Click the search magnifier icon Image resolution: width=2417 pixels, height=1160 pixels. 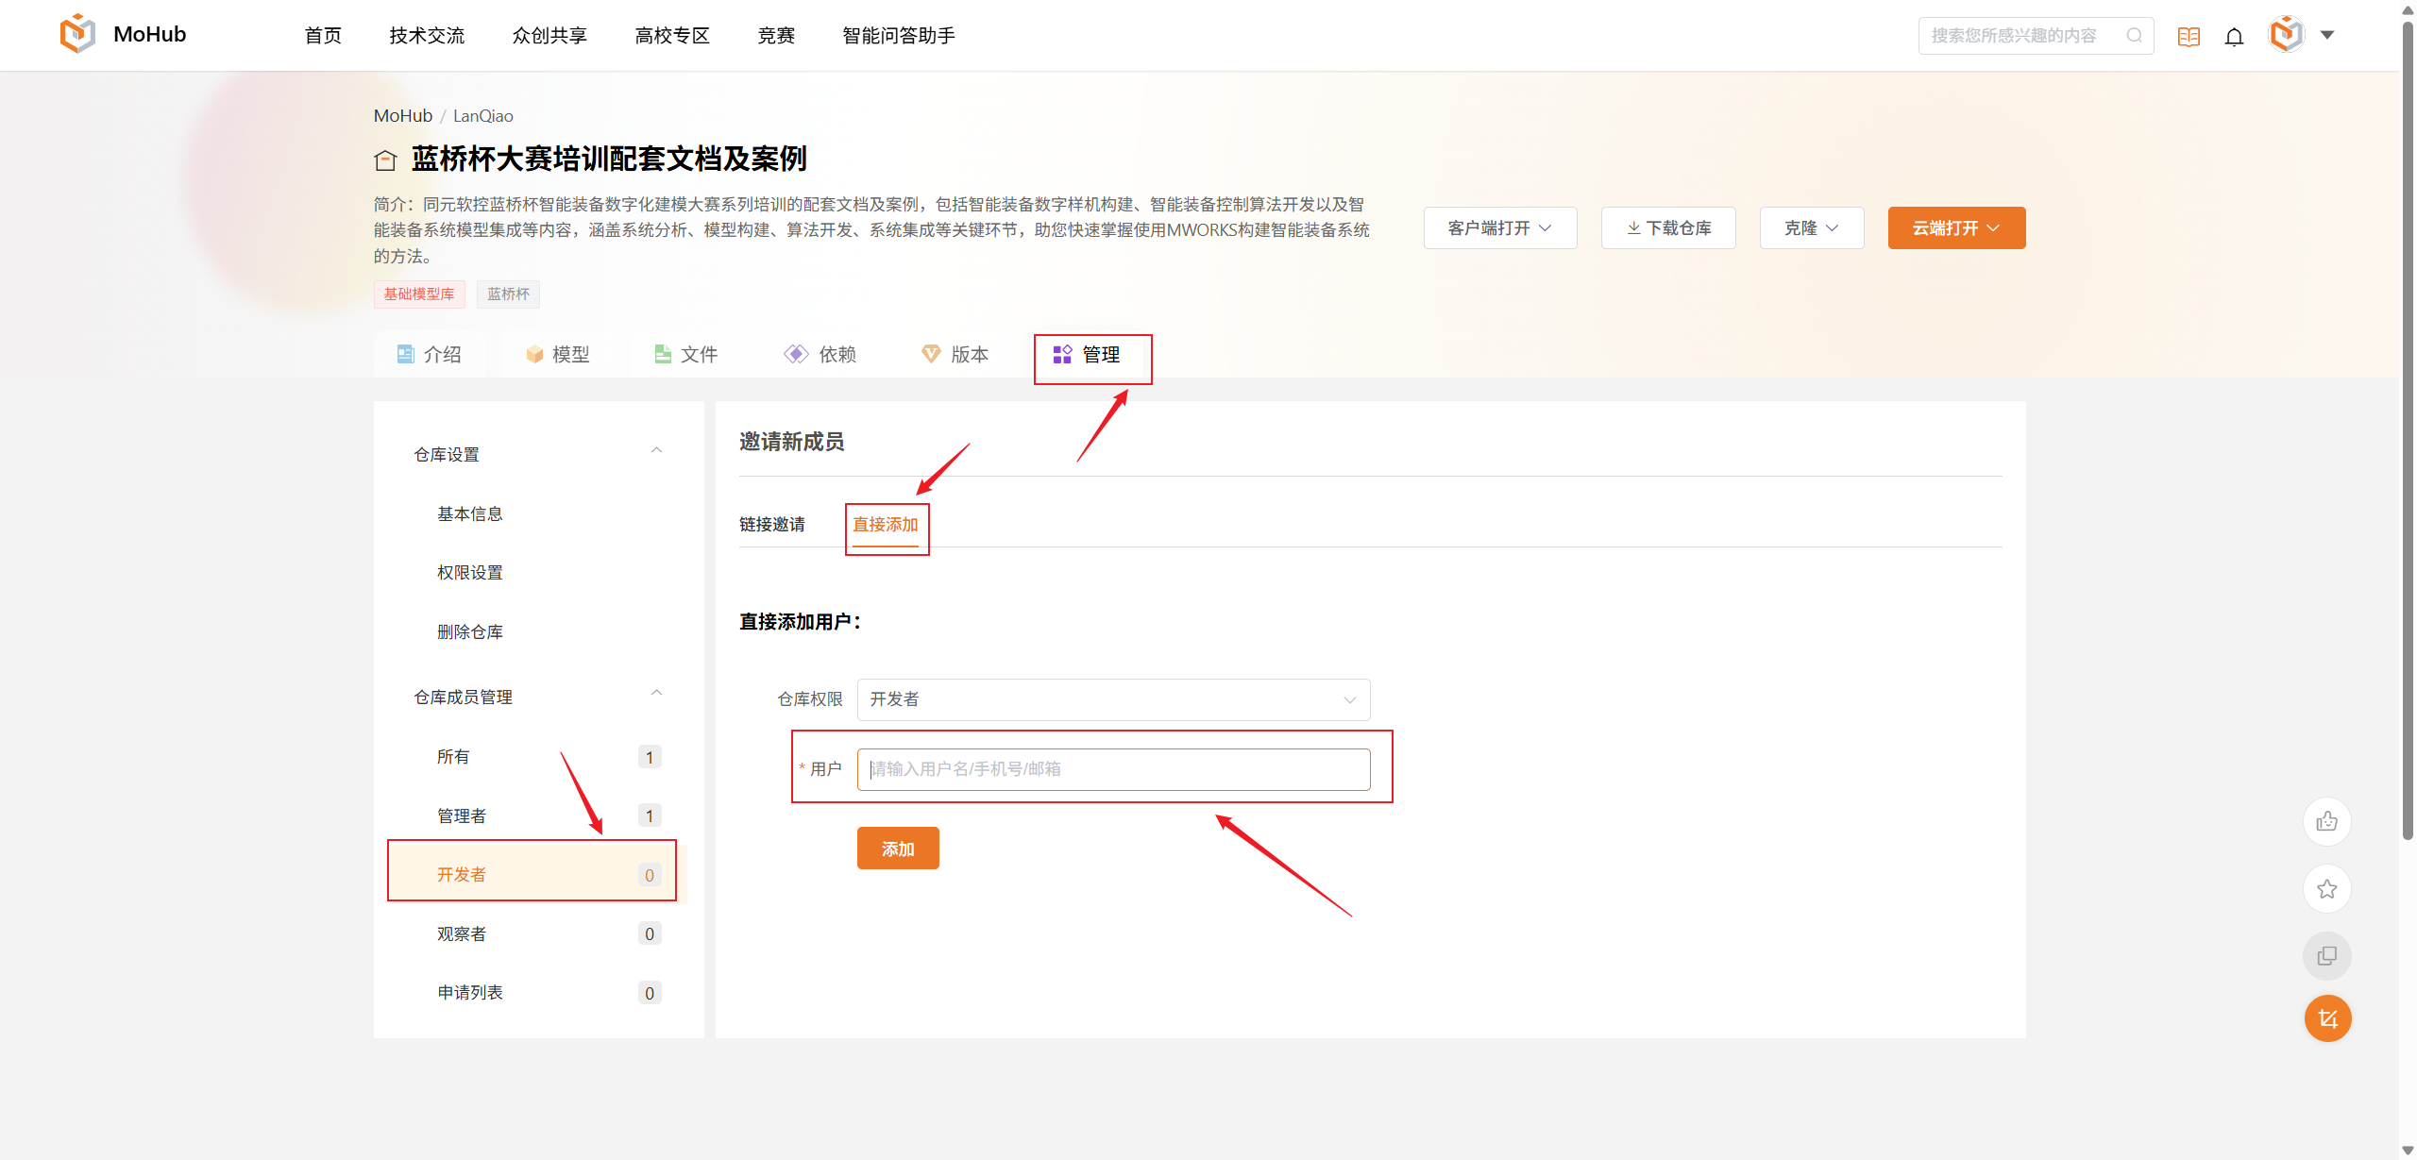point(2134,36)
